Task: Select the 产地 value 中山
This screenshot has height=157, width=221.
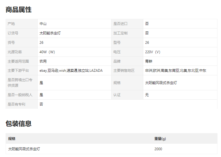Action: click(x=43, y=24)
